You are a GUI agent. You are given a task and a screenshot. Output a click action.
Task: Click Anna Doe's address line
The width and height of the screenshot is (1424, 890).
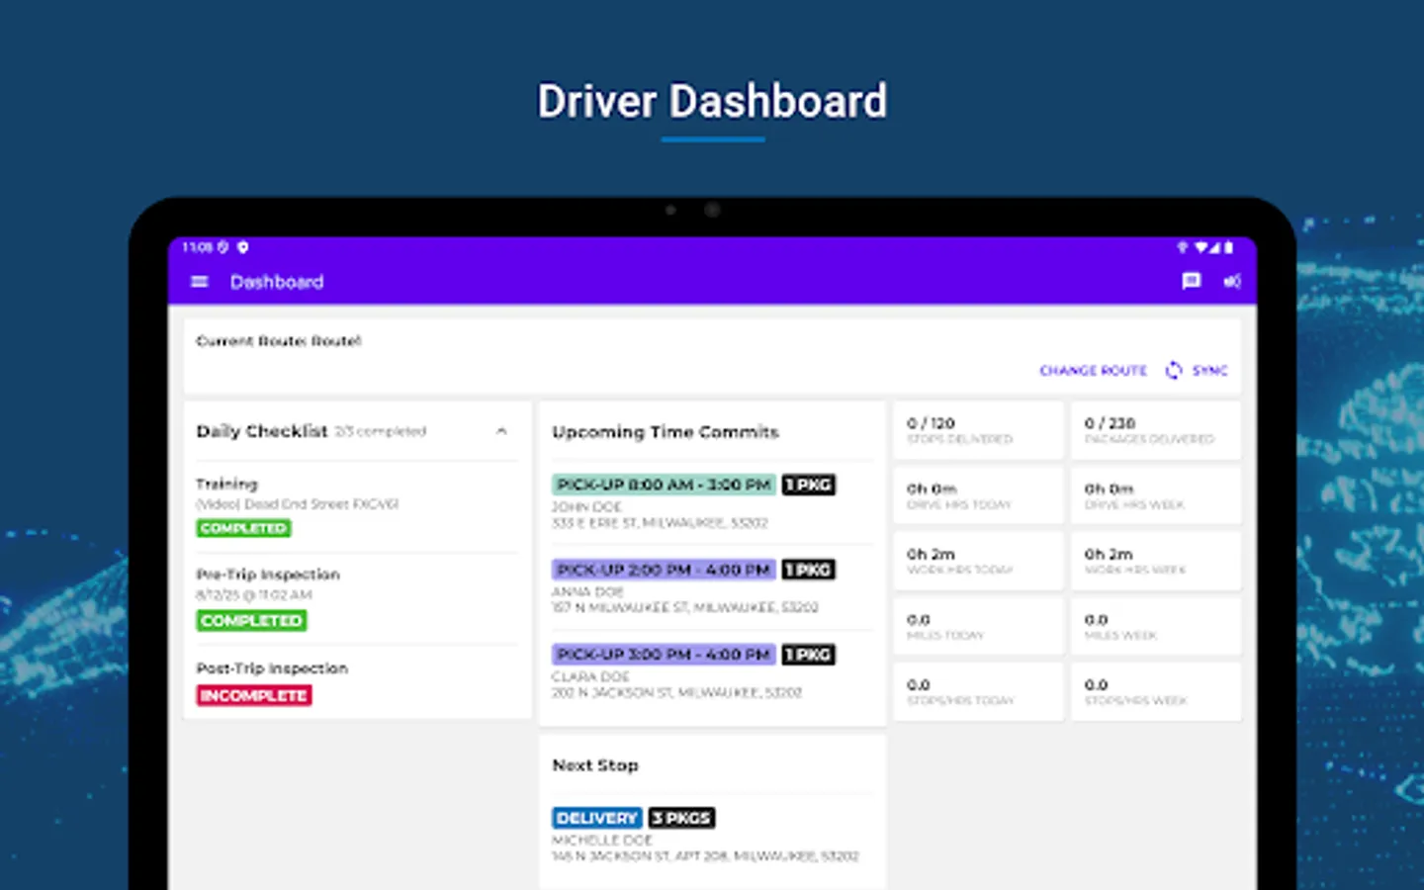point(685,607)
